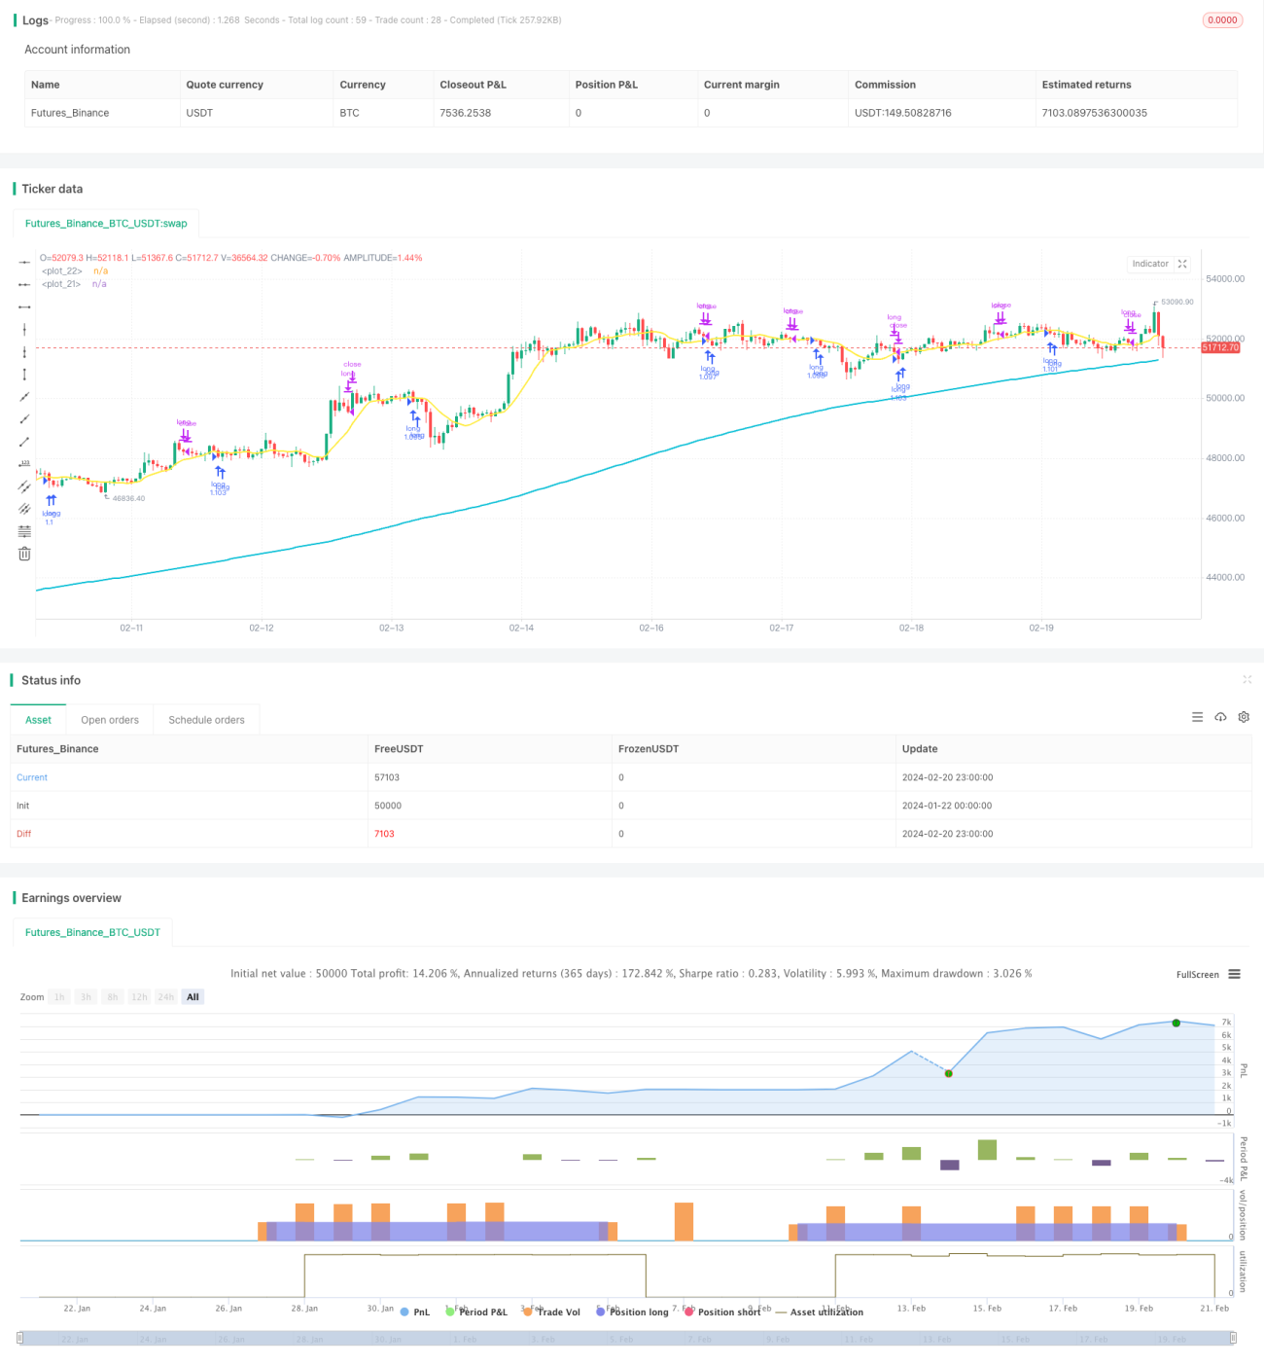Expand chart using the fullscreen arrows icon
Image resolution: width=1264 pixels, height=1366 pixels.
pyautogui.click(x=1182, y=264)
